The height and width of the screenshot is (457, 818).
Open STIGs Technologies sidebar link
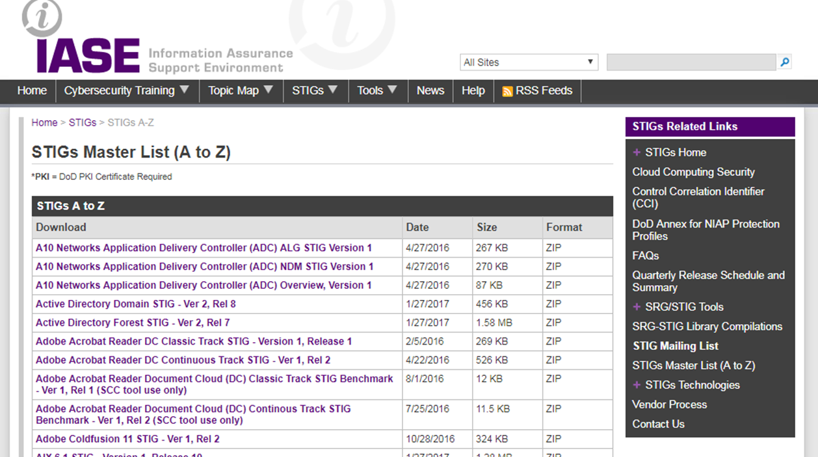point(693,385)
